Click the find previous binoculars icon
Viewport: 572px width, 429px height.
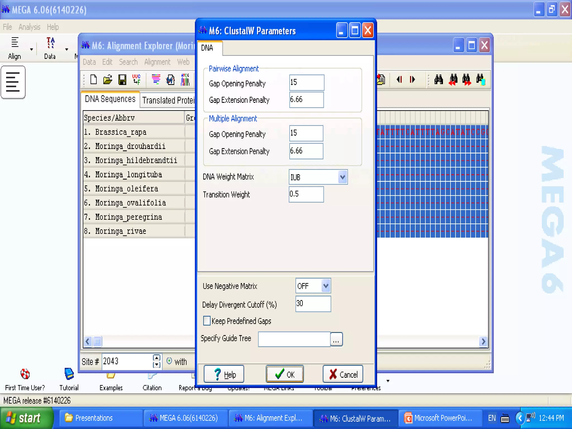coord(453,80)
